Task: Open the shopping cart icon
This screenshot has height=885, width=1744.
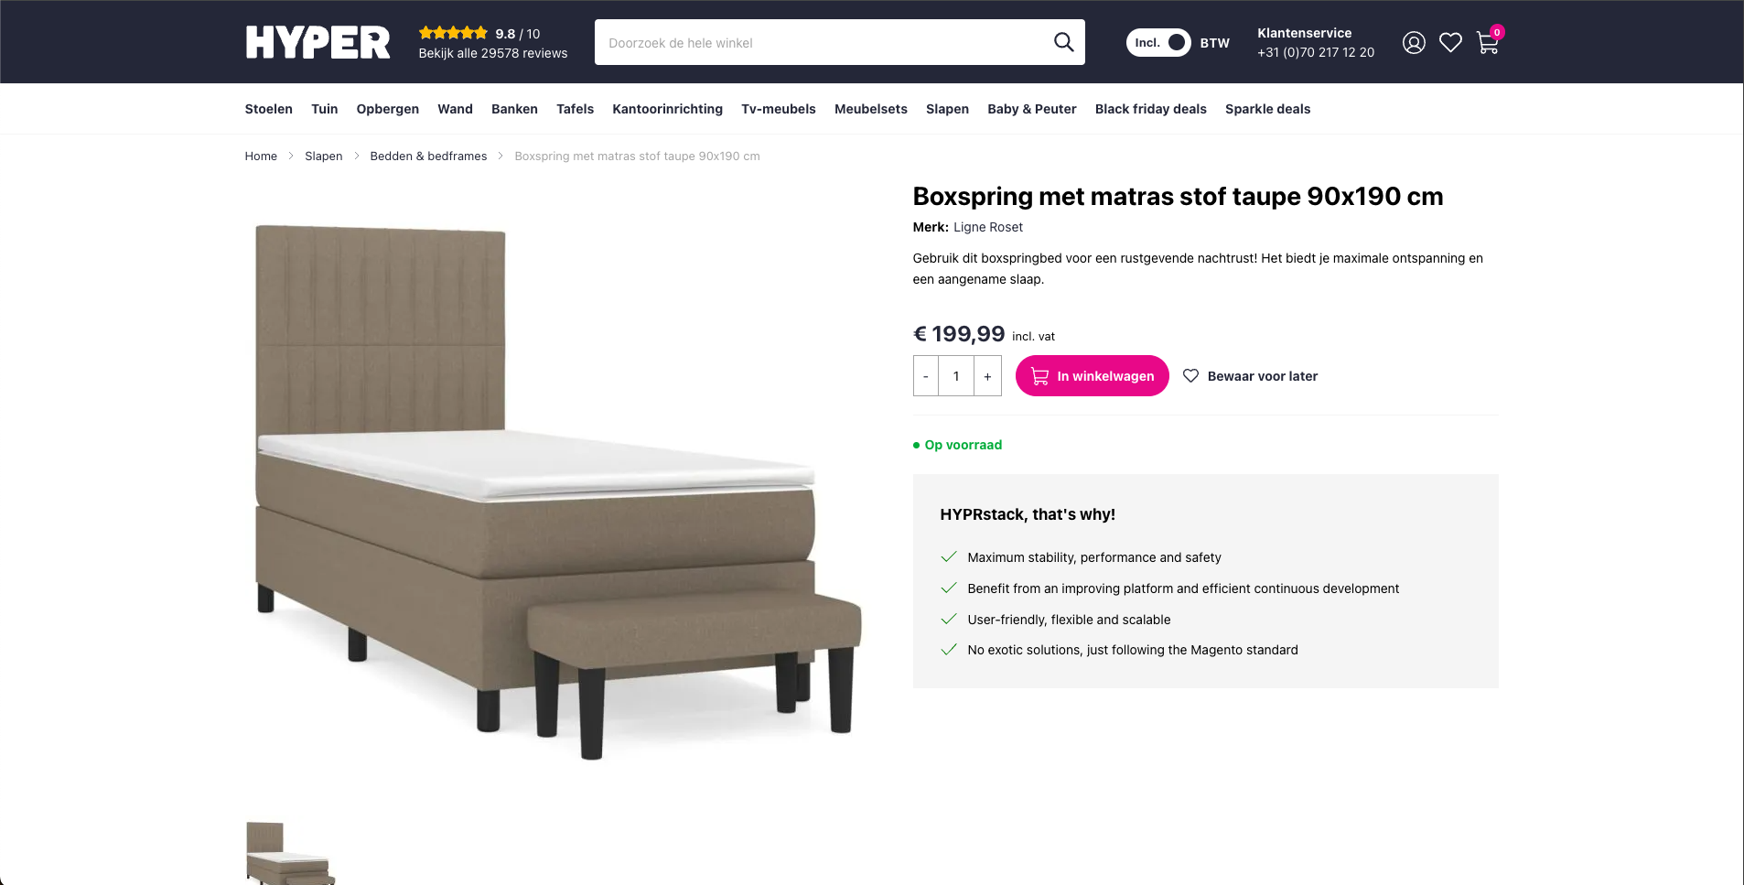Action: (x=1488, y=43)
